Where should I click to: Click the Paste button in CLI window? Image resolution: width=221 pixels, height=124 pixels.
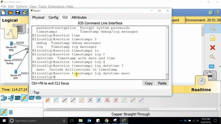(x=162, y=83)
